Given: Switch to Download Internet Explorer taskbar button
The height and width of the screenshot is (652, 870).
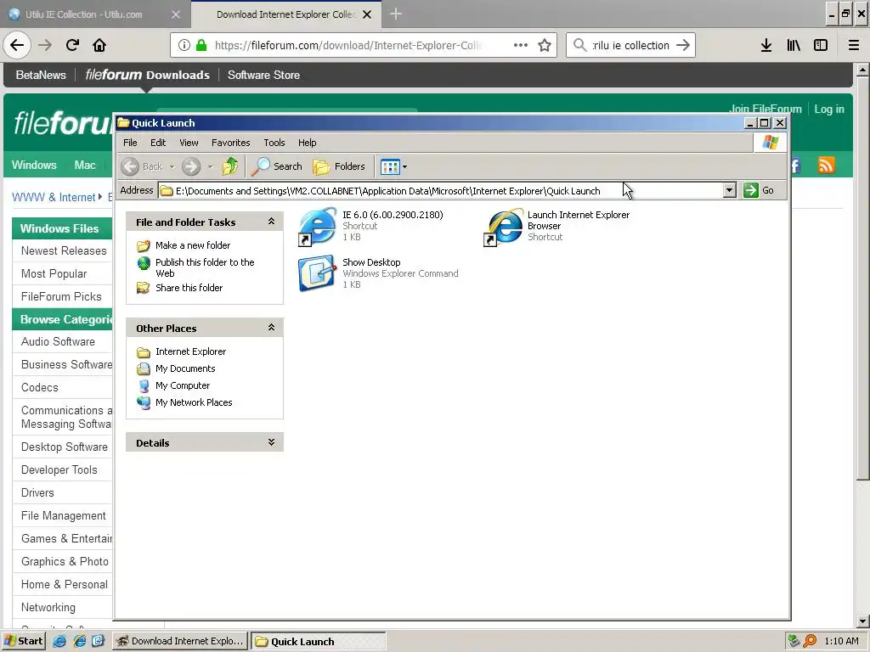Looking at the screenshot, I should pos(180,641).
